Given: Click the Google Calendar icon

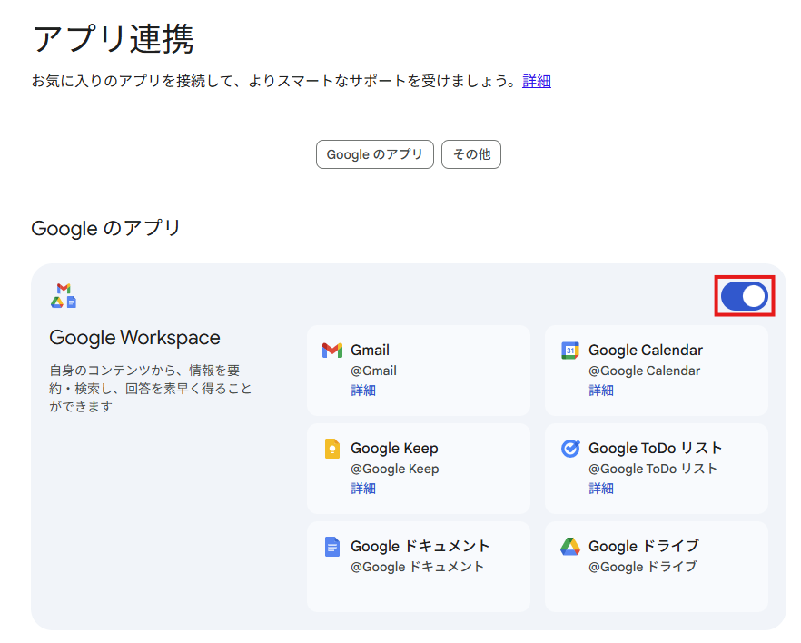Looking at the screenshot, I should pos(569,351).
